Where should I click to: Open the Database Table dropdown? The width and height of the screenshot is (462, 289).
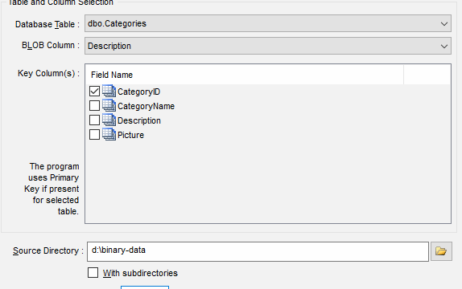[x=268, y=23]
